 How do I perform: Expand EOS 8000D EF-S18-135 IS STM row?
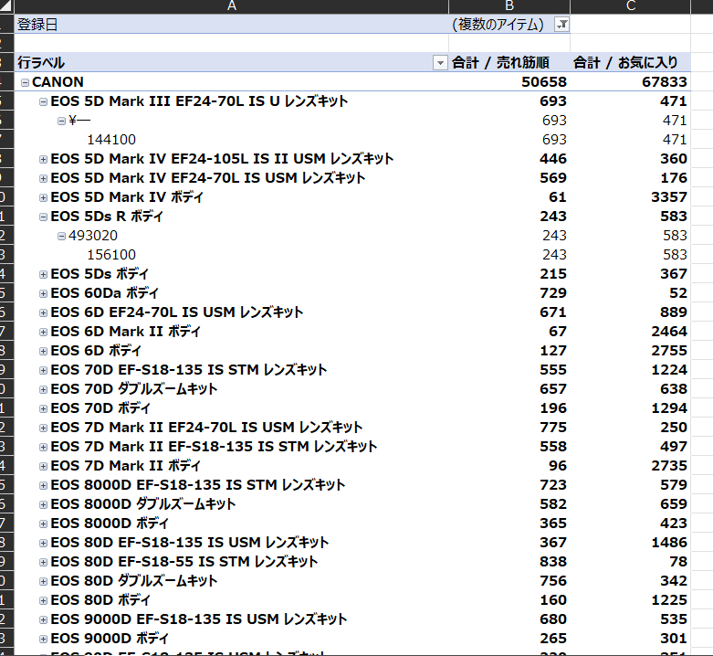click(43, 485)
